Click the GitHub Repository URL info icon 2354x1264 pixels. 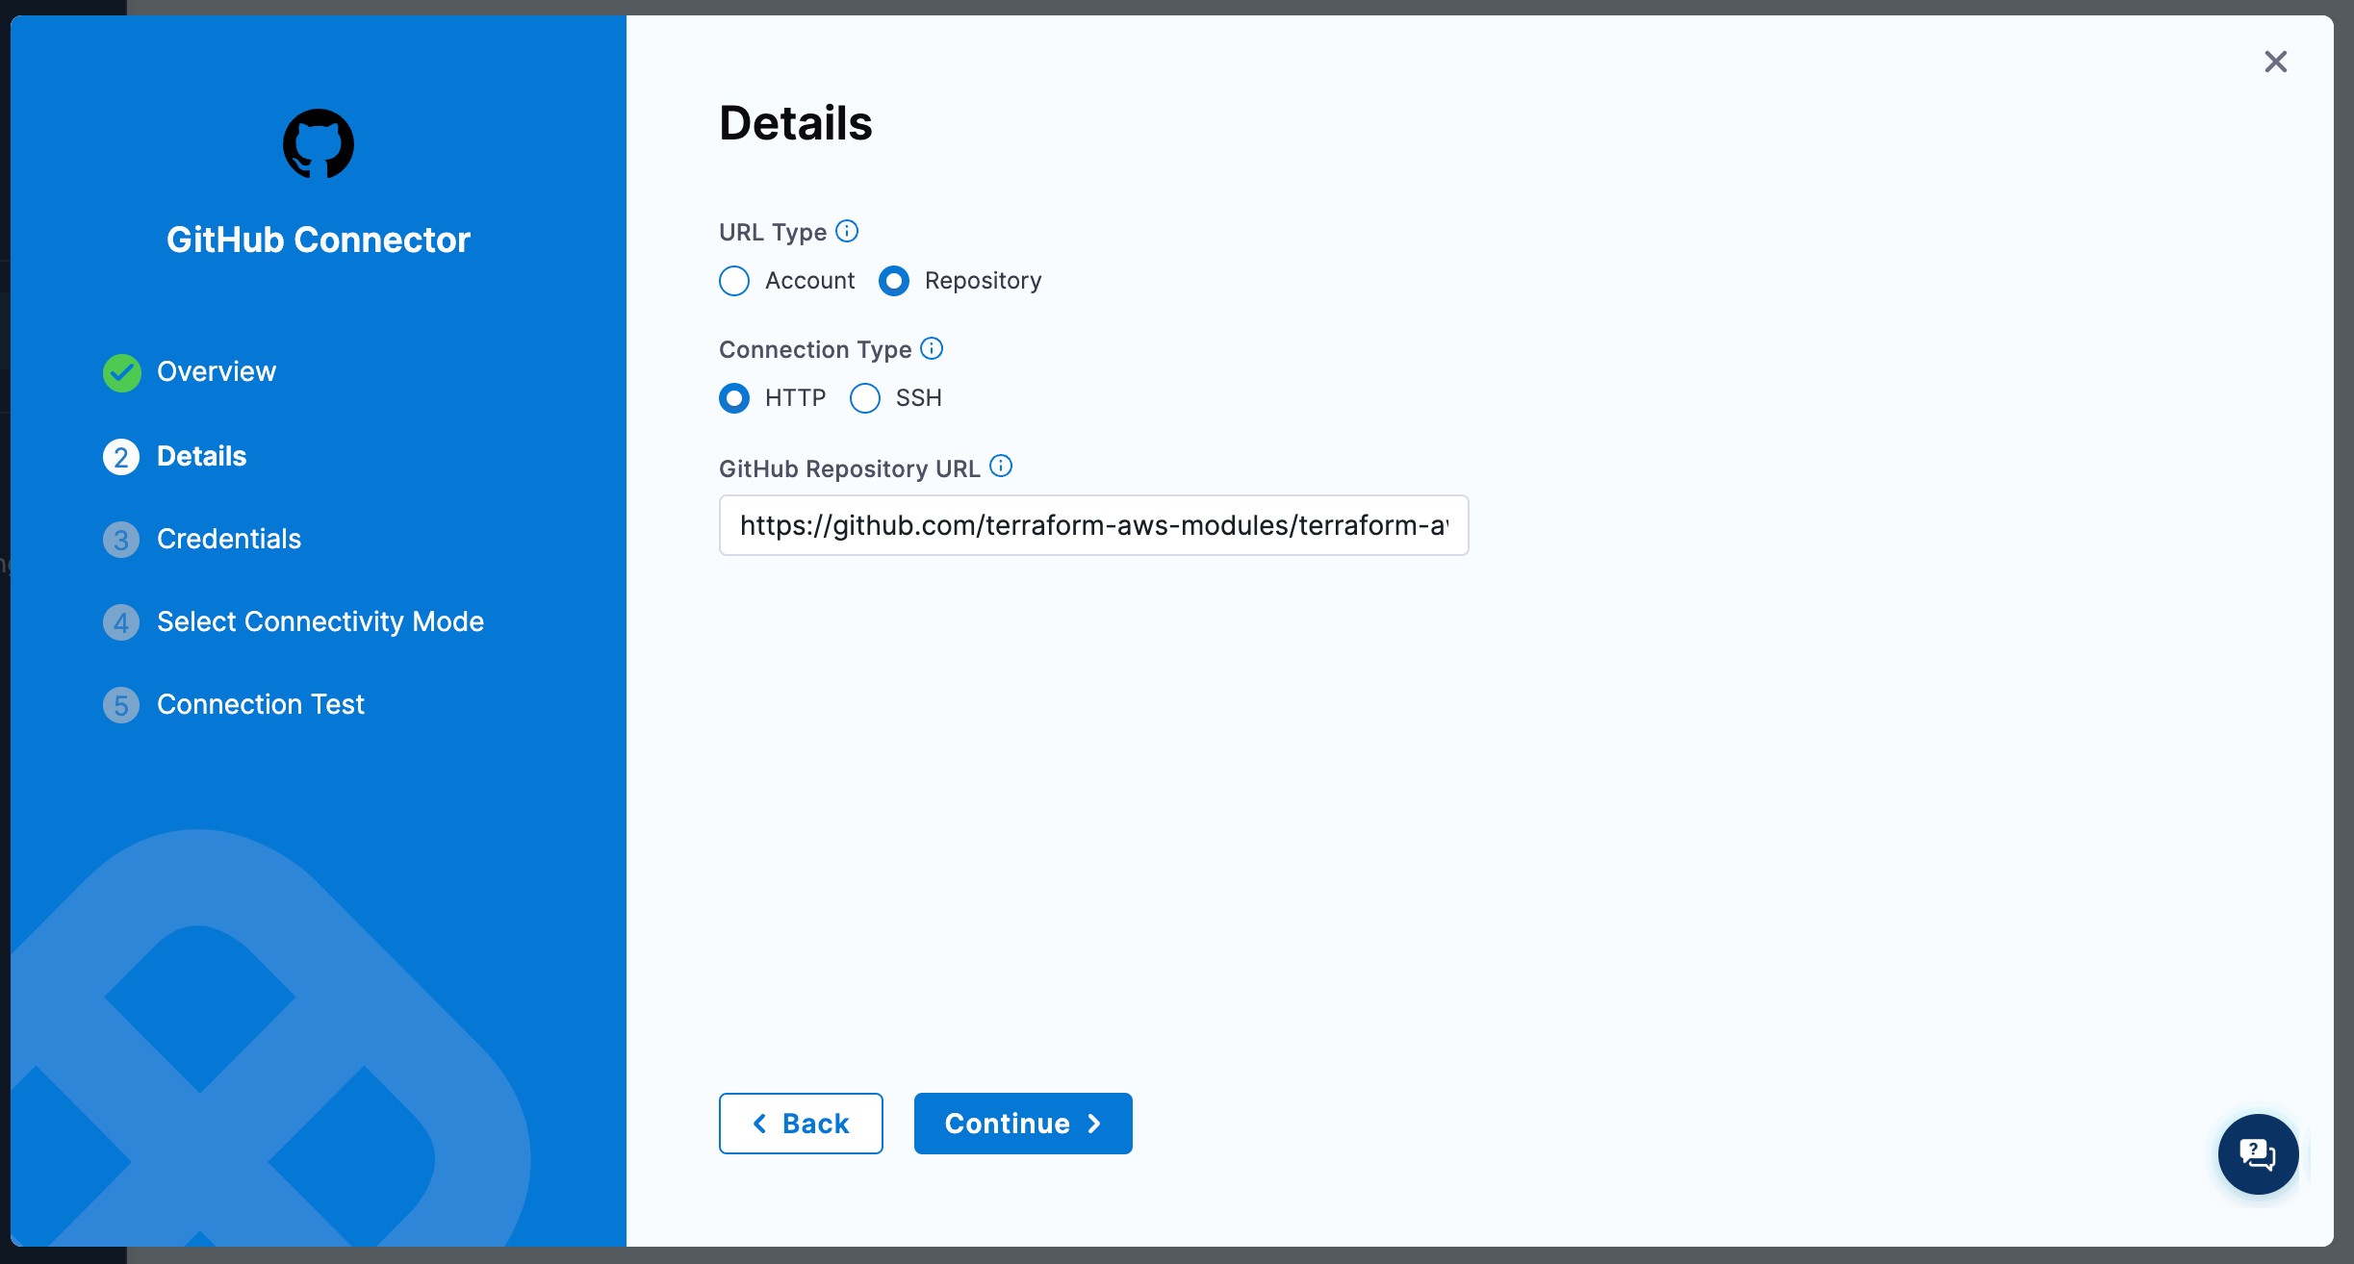point(1001,467)
